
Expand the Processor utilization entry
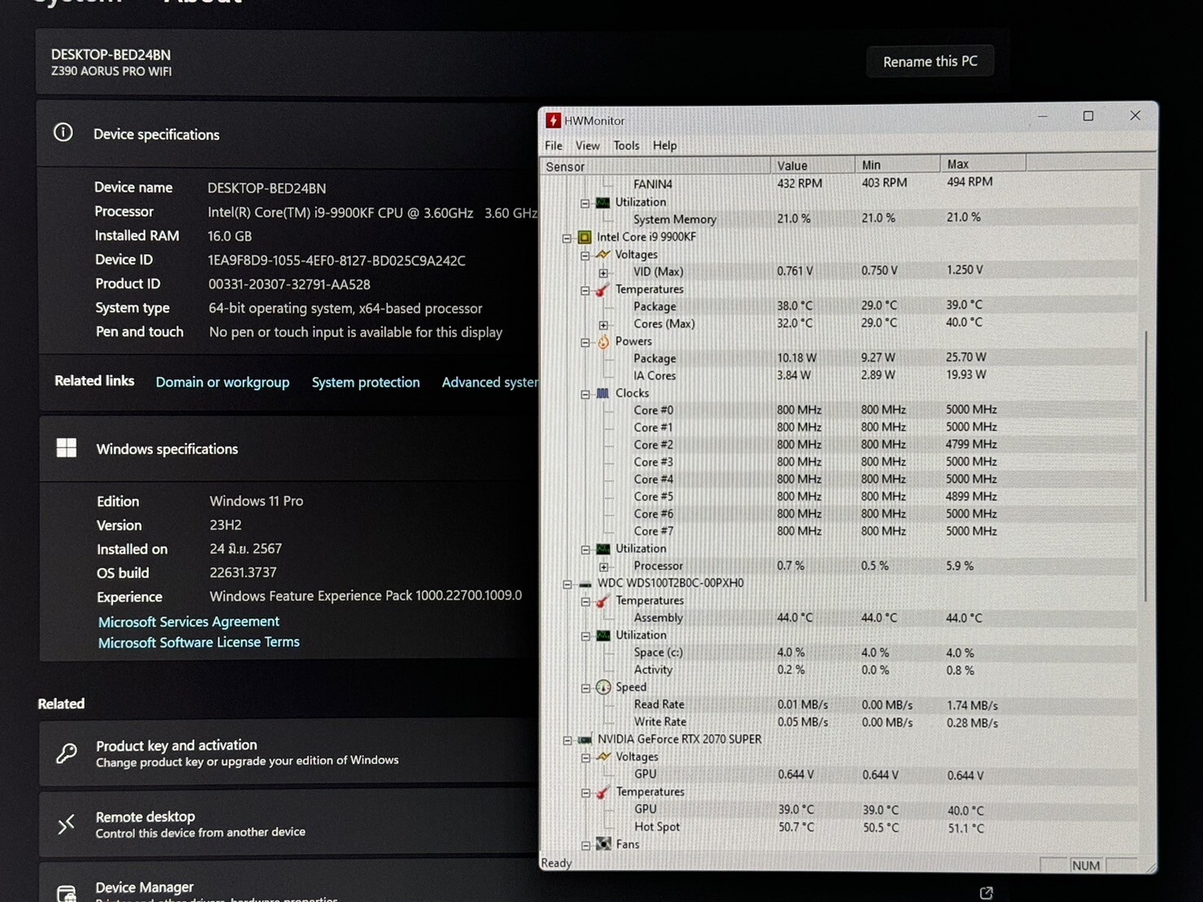[604, 567]
